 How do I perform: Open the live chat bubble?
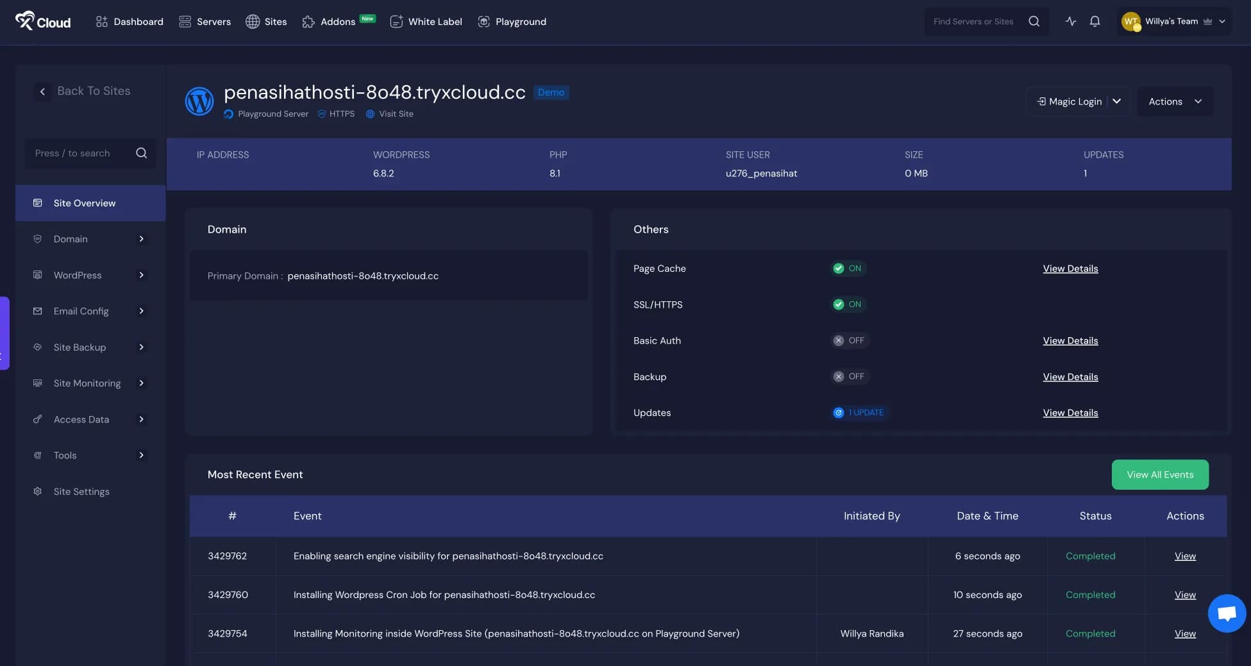pyautogui.click(x=1227, y=613)
